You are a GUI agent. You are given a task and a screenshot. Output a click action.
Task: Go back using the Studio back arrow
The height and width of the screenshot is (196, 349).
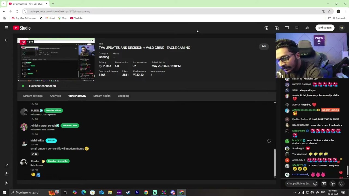pos(7,40)
